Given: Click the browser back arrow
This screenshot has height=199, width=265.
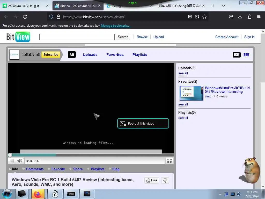Looking at the screenshot, I should coord(6,17).
